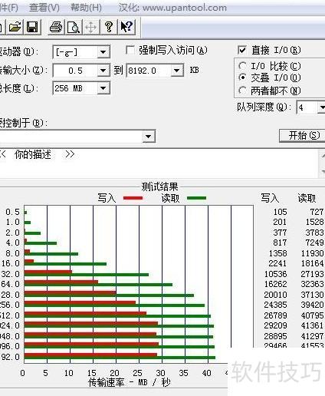Toggle the 直接 I/O checkbox
The width and height of the screenshot is (325, 396).
pyautogui.click(x=242, y=50)
